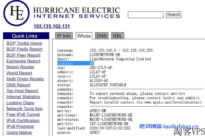Open BGP Peer Report link
205x136 pixels.
pos(23,55)
